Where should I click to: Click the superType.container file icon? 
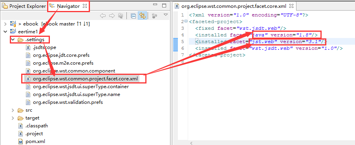tap(28, 87)
